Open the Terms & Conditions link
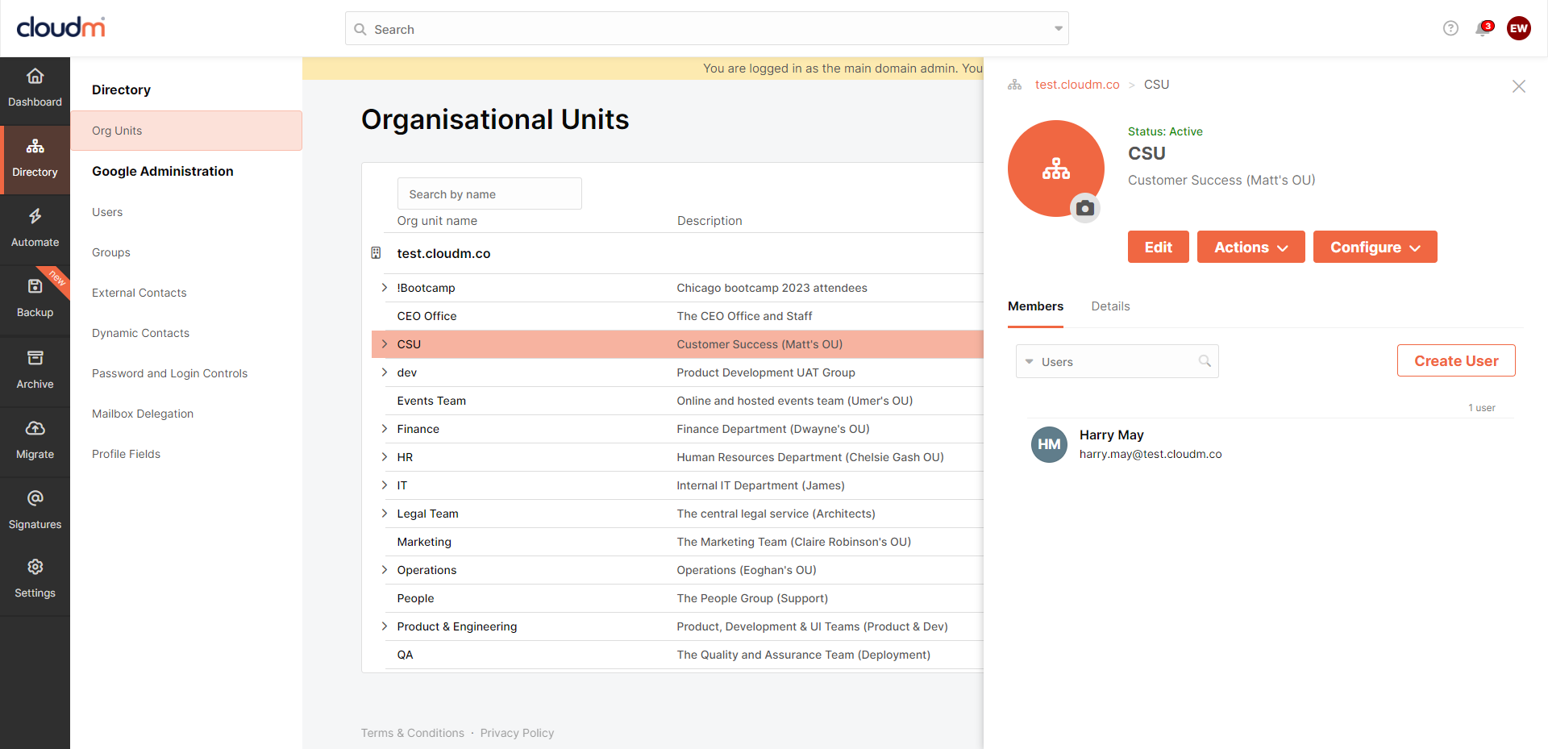 pos(413,733)
